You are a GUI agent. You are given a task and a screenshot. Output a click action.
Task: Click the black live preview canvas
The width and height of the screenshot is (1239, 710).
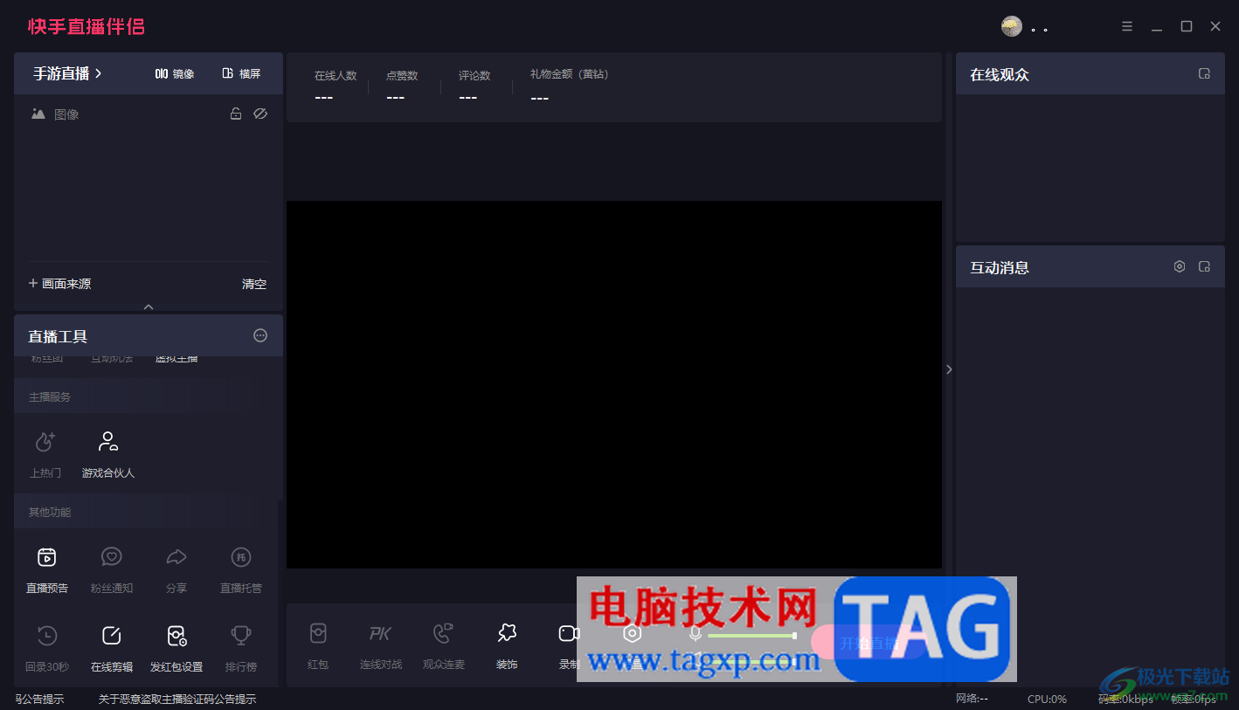614,384
